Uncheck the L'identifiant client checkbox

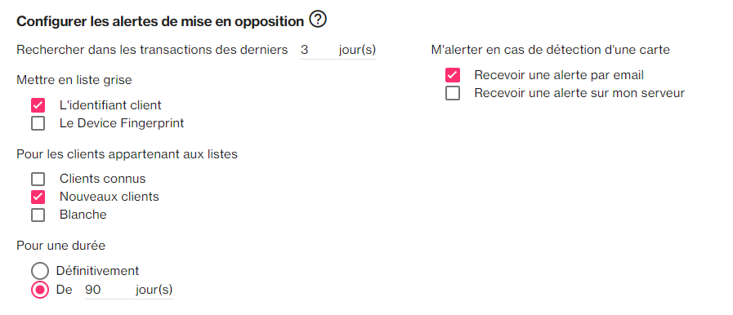pyautogui.click(x=38, y=105)
